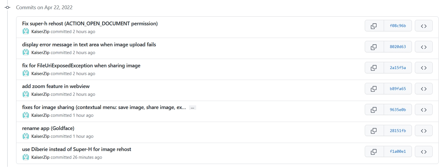Open the display error message commit

click(89, 45)
